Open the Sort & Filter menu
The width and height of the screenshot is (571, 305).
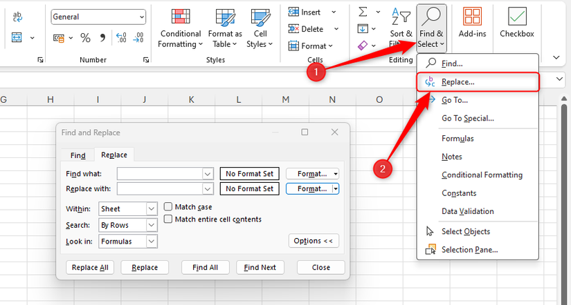pos(401,28)
